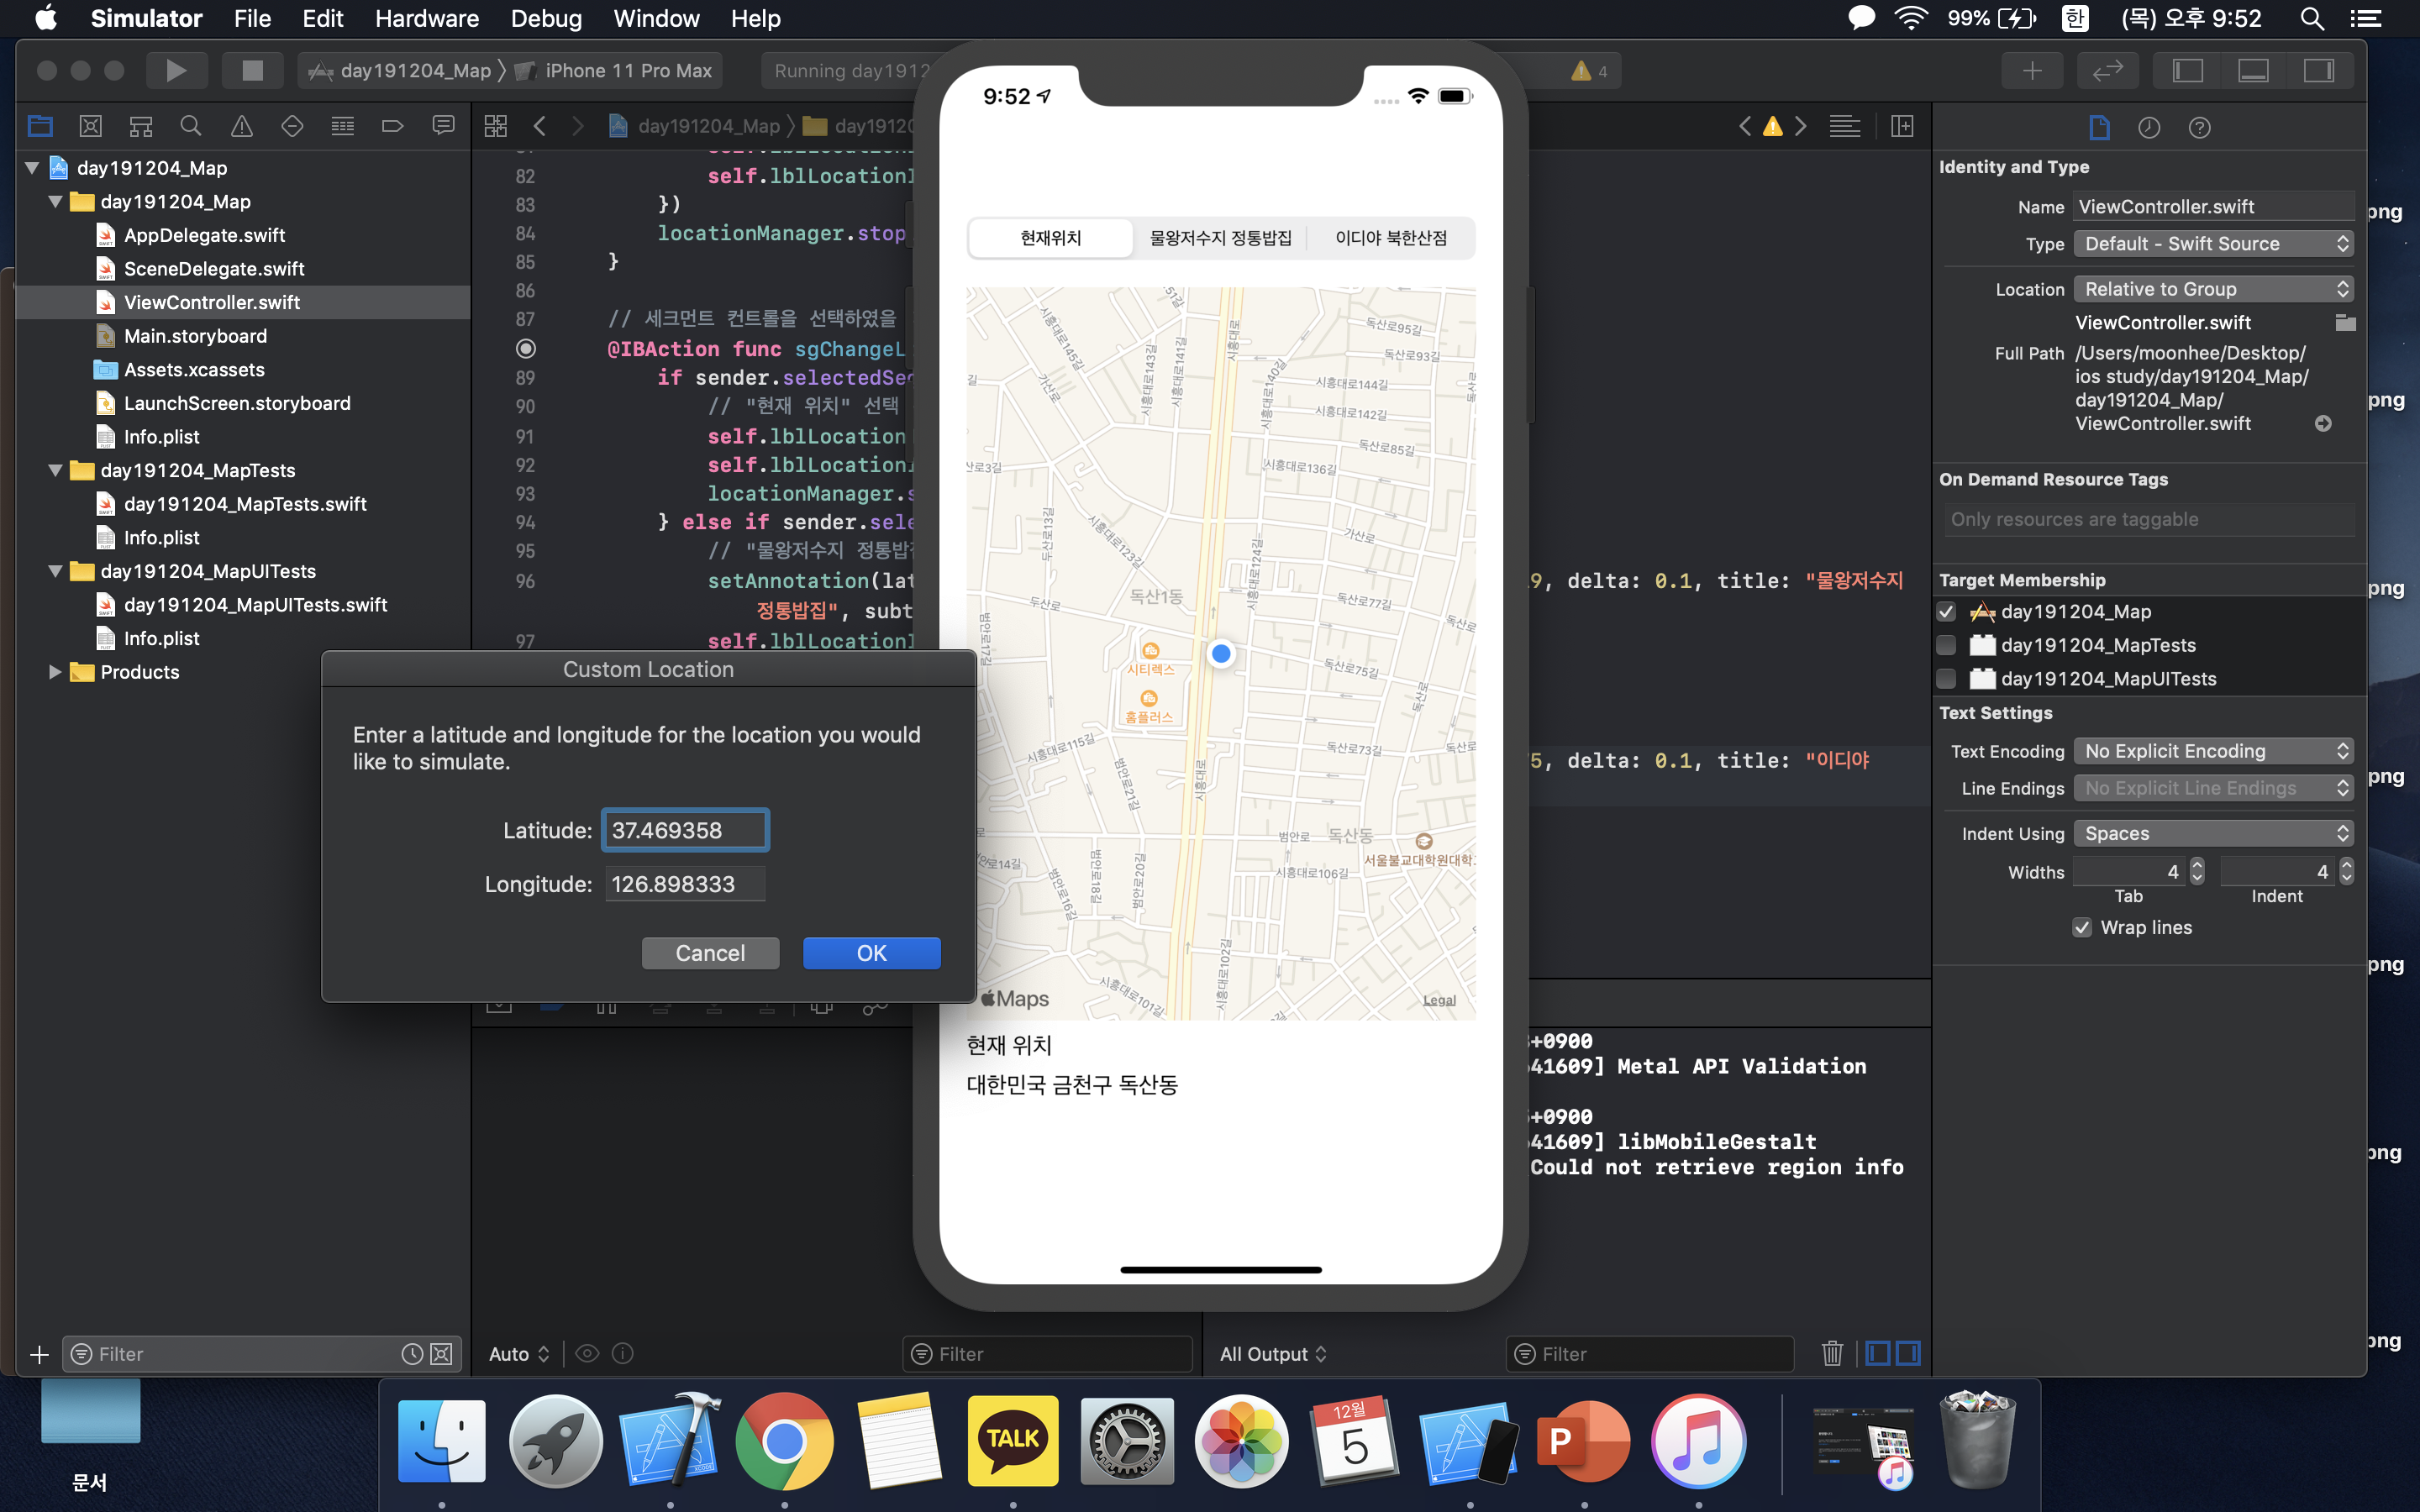Viewport: 2420px width, 1512px height.
Task: Expand the Products folder
Action: click(55, 672)
